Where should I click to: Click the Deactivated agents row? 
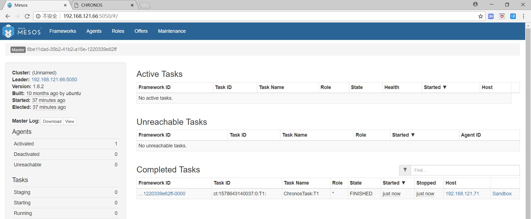[x=66, y=154]
